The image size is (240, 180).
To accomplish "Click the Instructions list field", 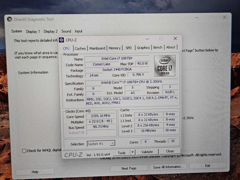I will (132, 101).
